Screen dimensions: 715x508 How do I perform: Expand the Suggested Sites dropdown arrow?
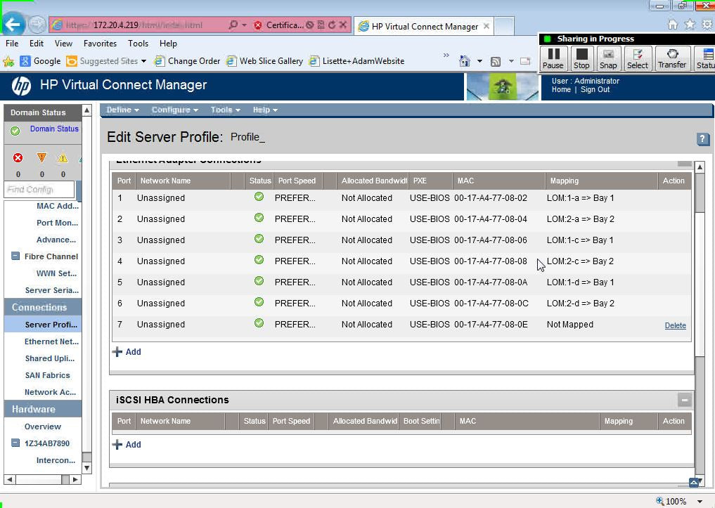click(x=143, y=61)
